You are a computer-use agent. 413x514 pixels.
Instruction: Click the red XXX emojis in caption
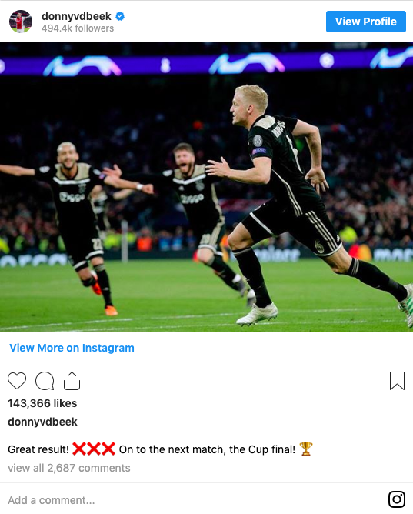tap(94, 449)
